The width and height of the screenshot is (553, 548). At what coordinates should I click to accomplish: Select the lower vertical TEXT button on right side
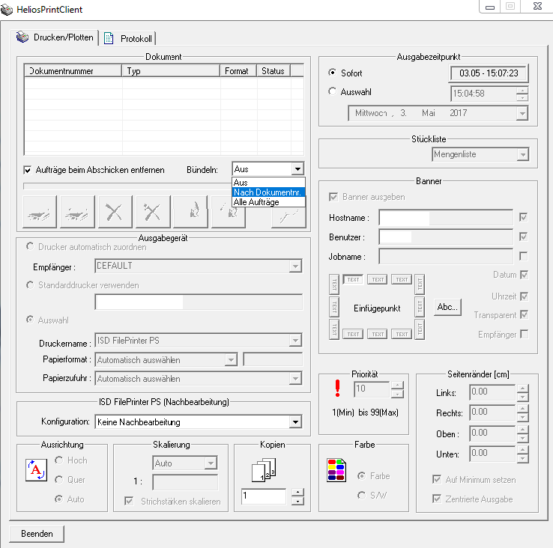(x=420, y=329)
